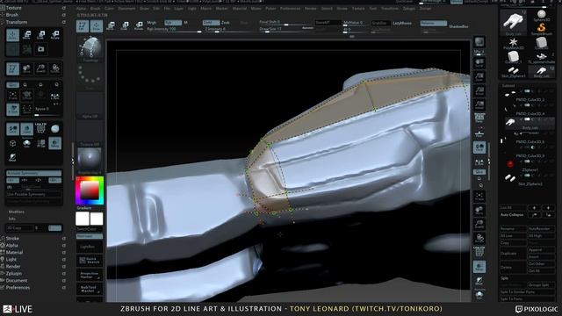562x316 pixels.
Task: Click the Append subtool button
Action: [x=541, y=249]
